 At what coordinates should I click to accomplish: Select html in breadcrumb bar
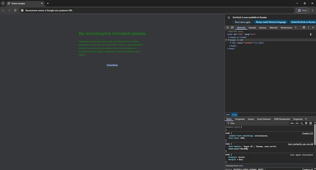click(228, 115)
